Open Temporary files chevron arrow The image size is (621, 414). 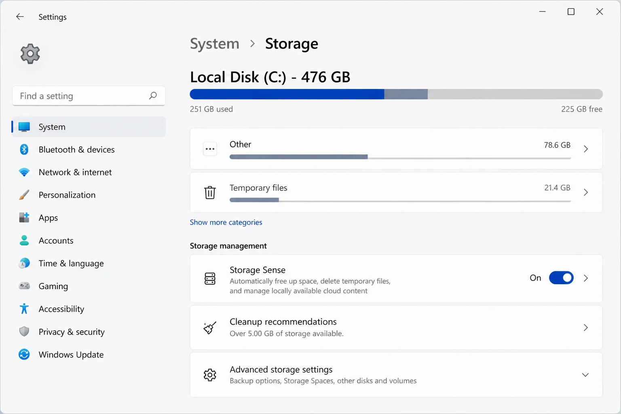pos(585,192)
